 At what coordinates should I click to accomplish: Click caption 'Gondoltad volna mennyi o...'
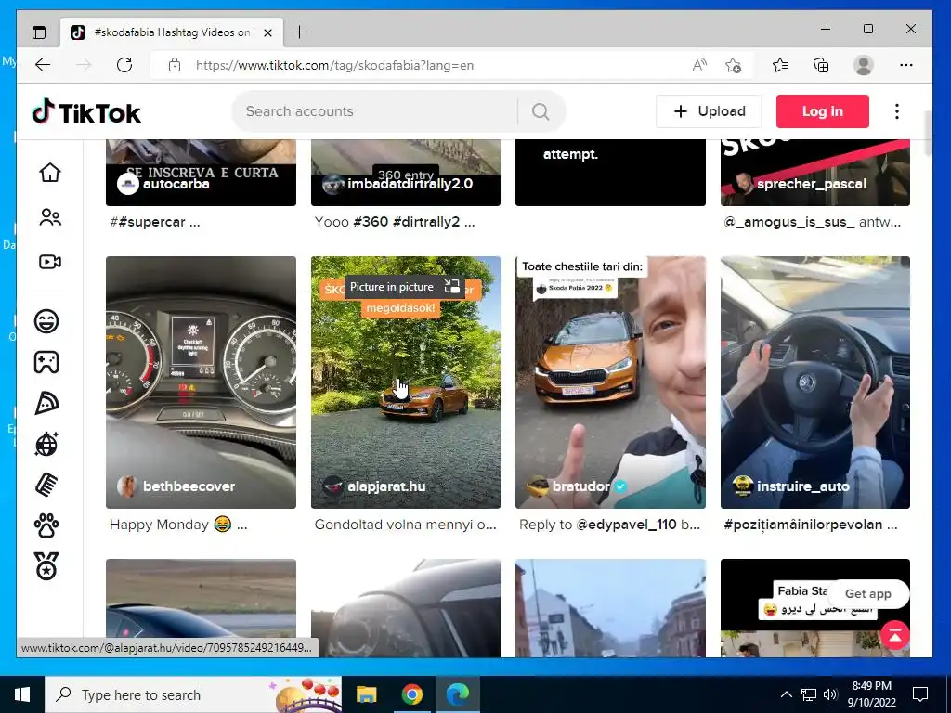click(x=405, y=525)
